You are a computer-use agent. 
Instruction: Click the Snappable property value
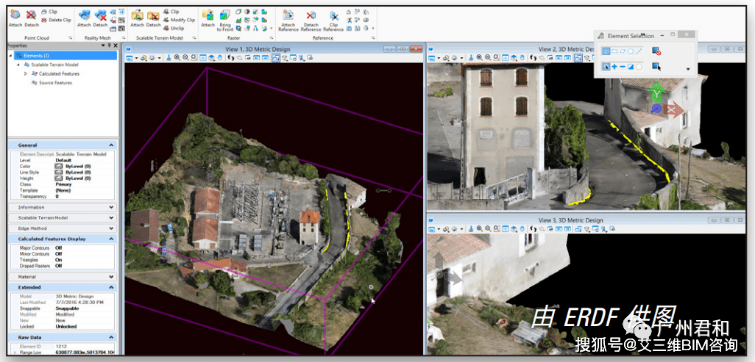(x=67, y=308)
